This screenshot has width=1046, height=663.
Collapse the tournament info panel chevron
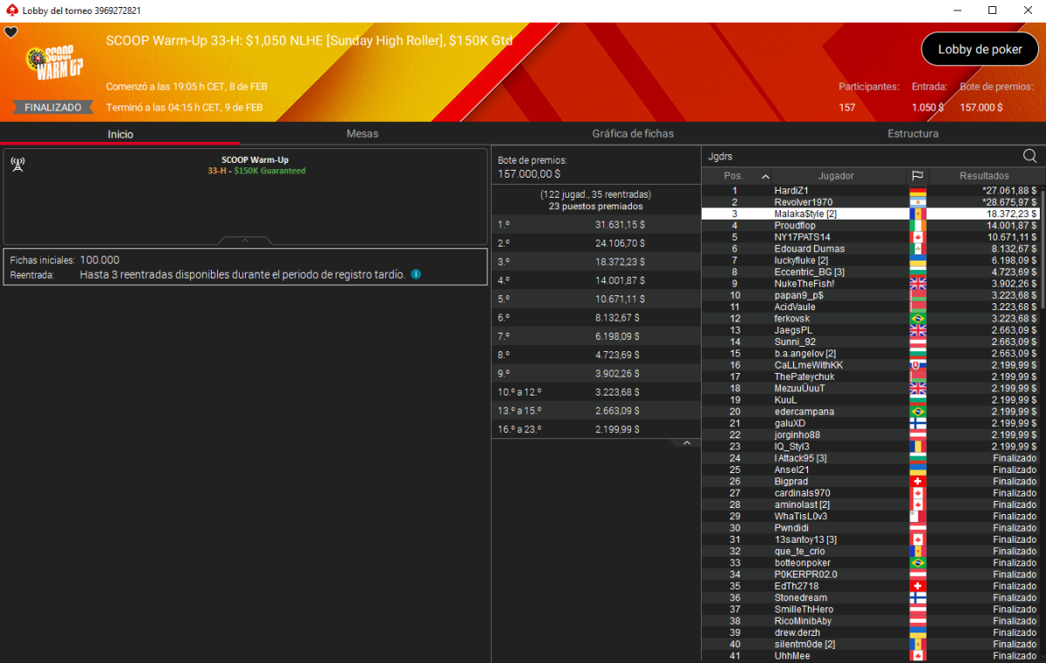[245, 240]
